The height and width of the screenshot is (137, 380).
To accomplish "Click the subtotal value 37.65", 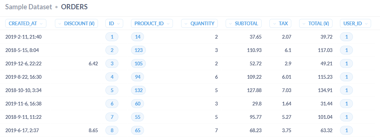I will [x=256, y=37].
